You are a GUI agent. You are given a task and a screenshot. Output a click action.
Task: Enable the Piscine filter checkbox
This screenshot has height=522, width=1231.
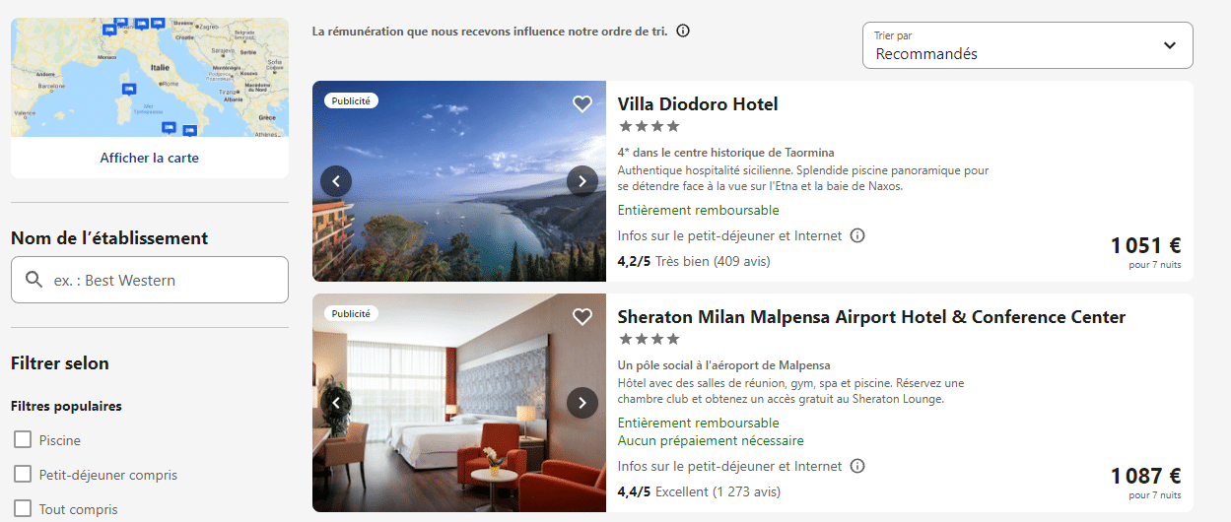23,440
